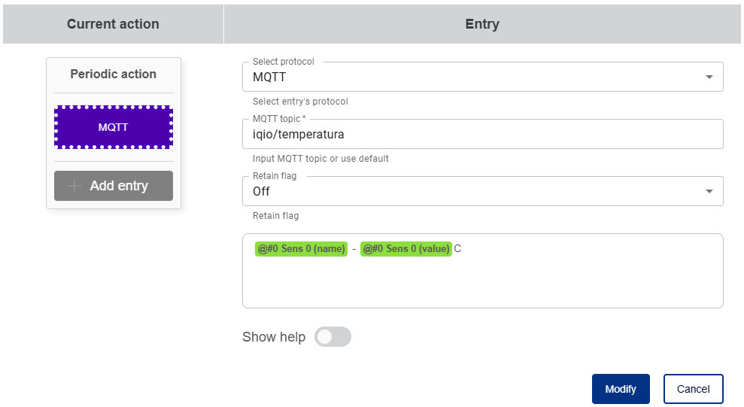Click empty area of message text box
The width and height of the screenshot is (744, 407).
pos(482,284)
